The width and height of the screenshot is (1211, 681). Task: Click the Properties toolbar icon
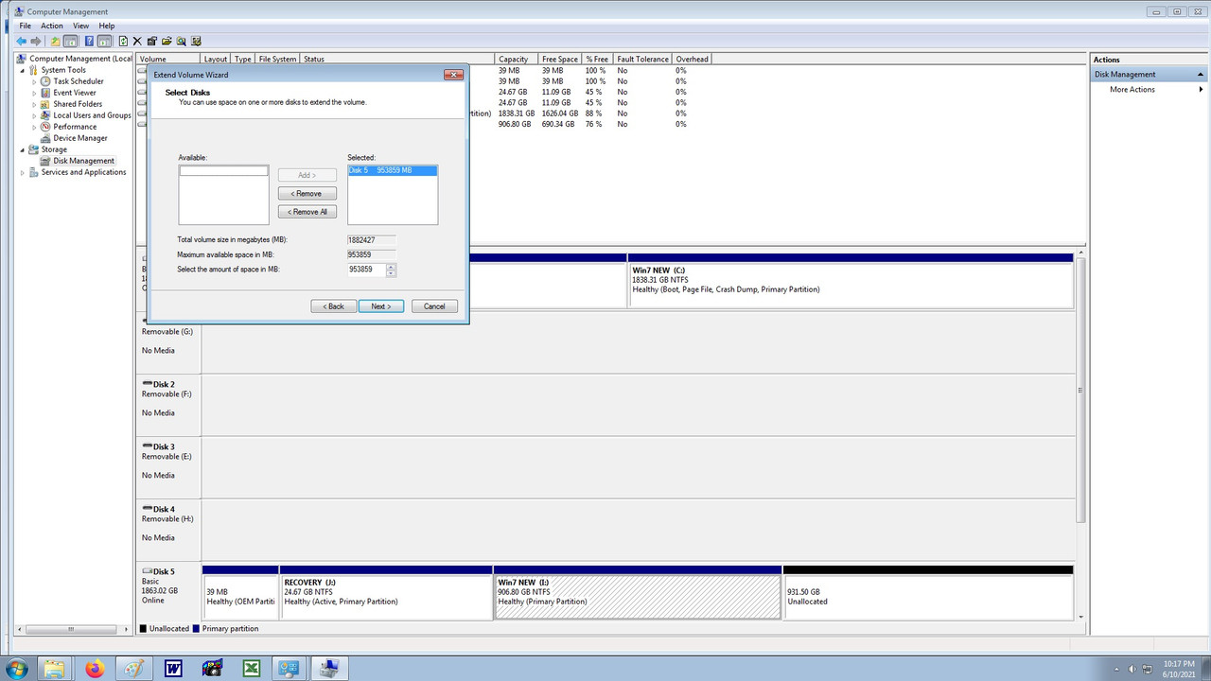click(152, 41)
